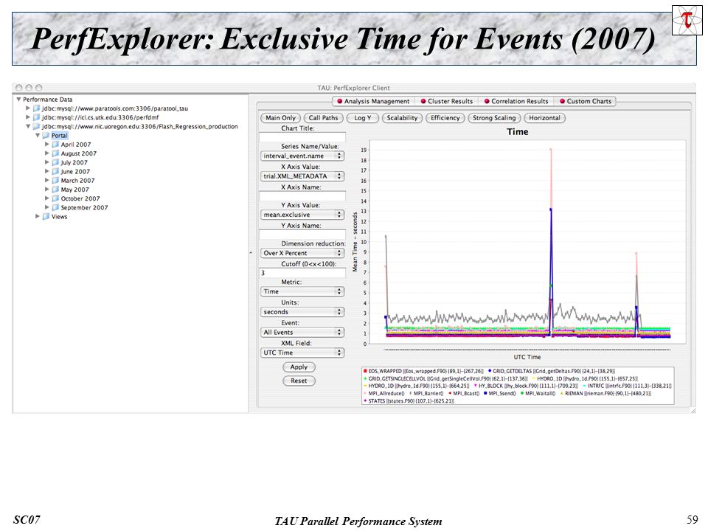Click the RIEMAN legend entry text

pos(608,393)
